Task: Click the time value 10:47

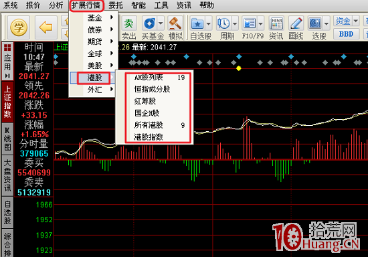Action: [34, 57]
